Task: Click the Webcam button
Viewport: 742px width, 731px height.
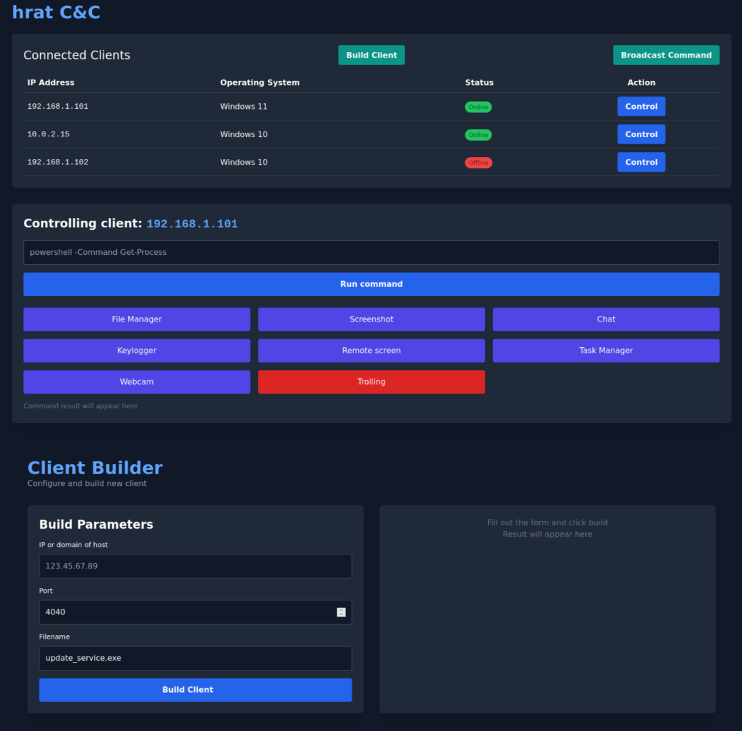Action: tap(137, 381)
